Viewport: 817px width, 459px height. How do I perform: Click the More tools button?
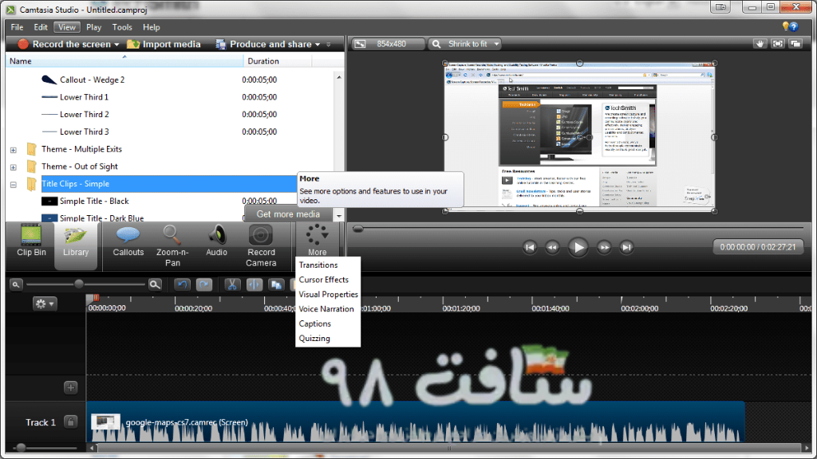[x=317, y=241]
